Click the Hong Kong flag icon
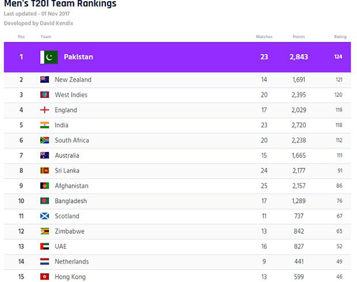Image resolution: width=357 pixels, height=282 pixels. 44,277
